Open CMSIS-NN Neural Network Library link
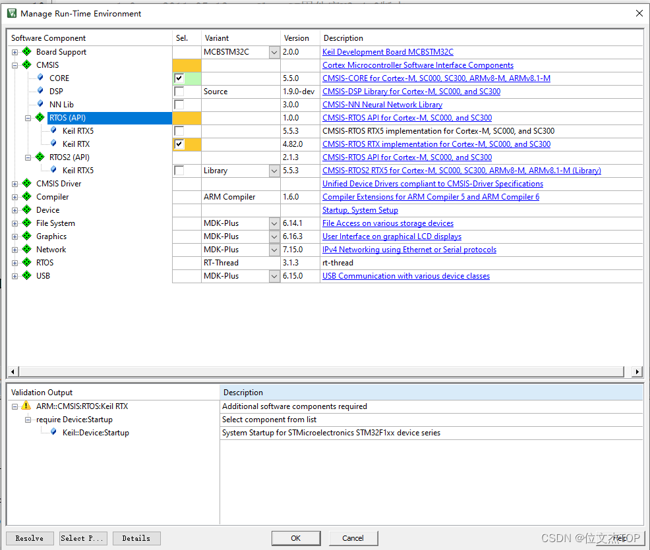Image resolution: width=650 pixels, height=550 pixels. (382, 104)
